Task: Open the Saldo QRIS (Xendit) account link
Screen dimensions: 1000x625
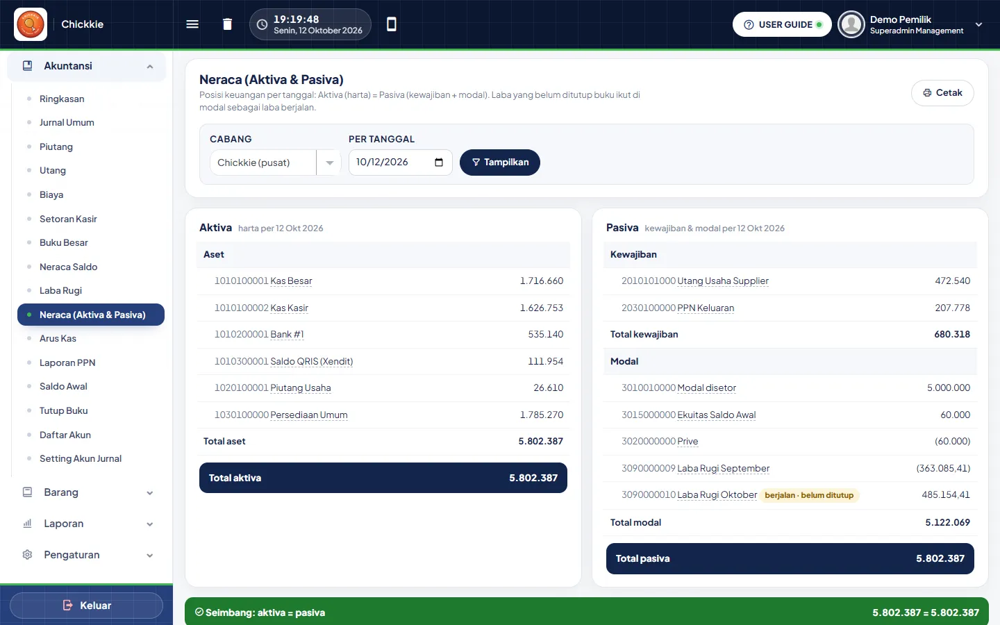Action: coord(311,362)
